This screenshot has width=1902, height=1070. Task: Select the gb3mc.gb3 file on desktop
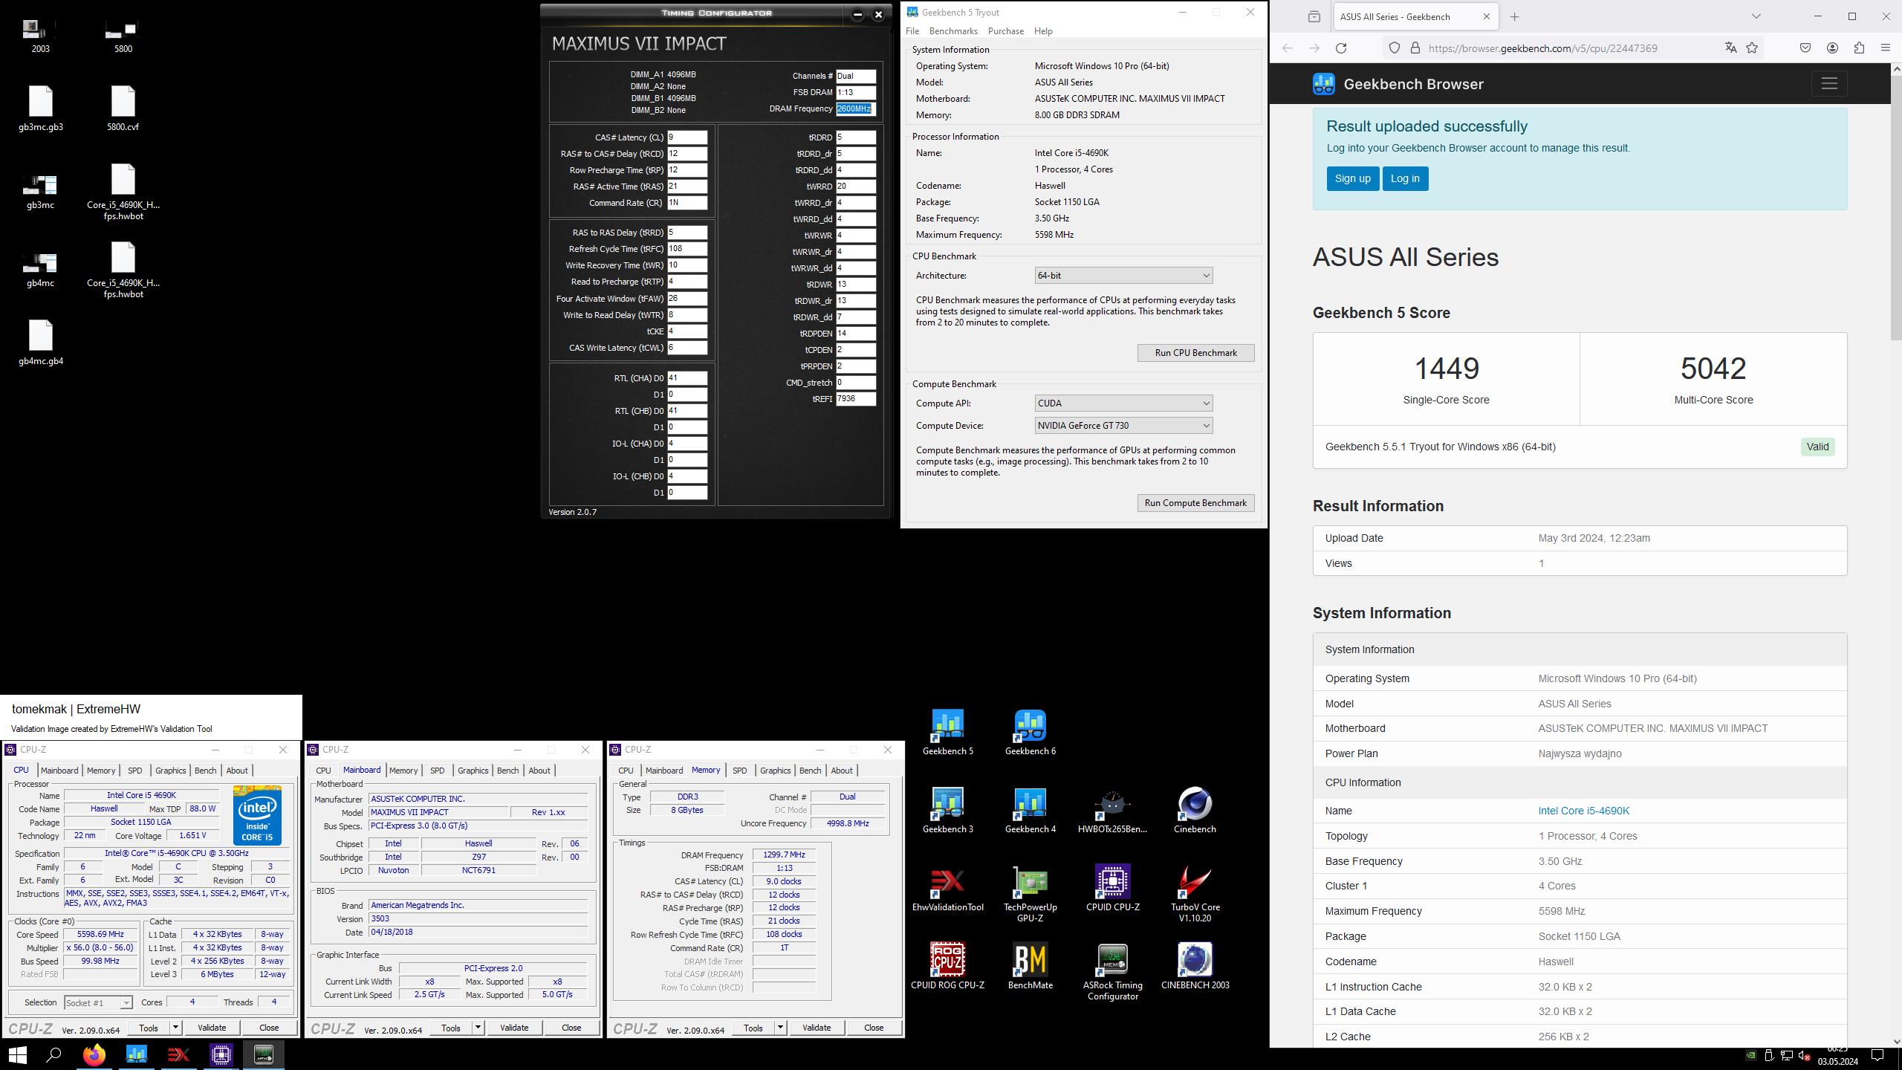(x=41, y=108)
